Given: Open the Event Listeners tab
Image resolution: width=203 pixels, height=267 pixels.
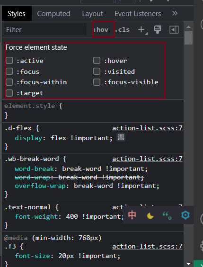Looking at the screenshot, I should 138,14.
